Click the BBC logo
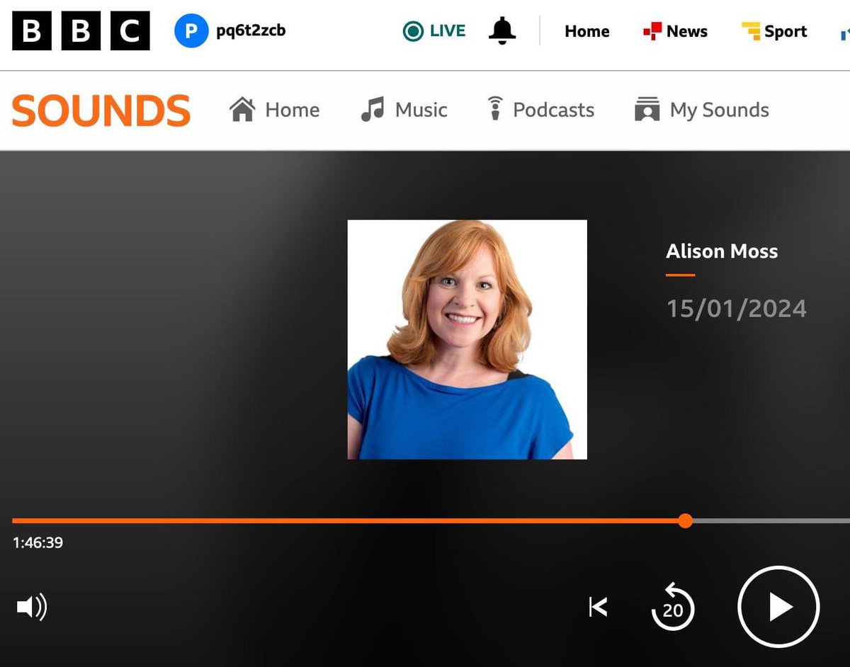Image resolution: width=850 pixels, height=667 pixels. pos(81,31)
